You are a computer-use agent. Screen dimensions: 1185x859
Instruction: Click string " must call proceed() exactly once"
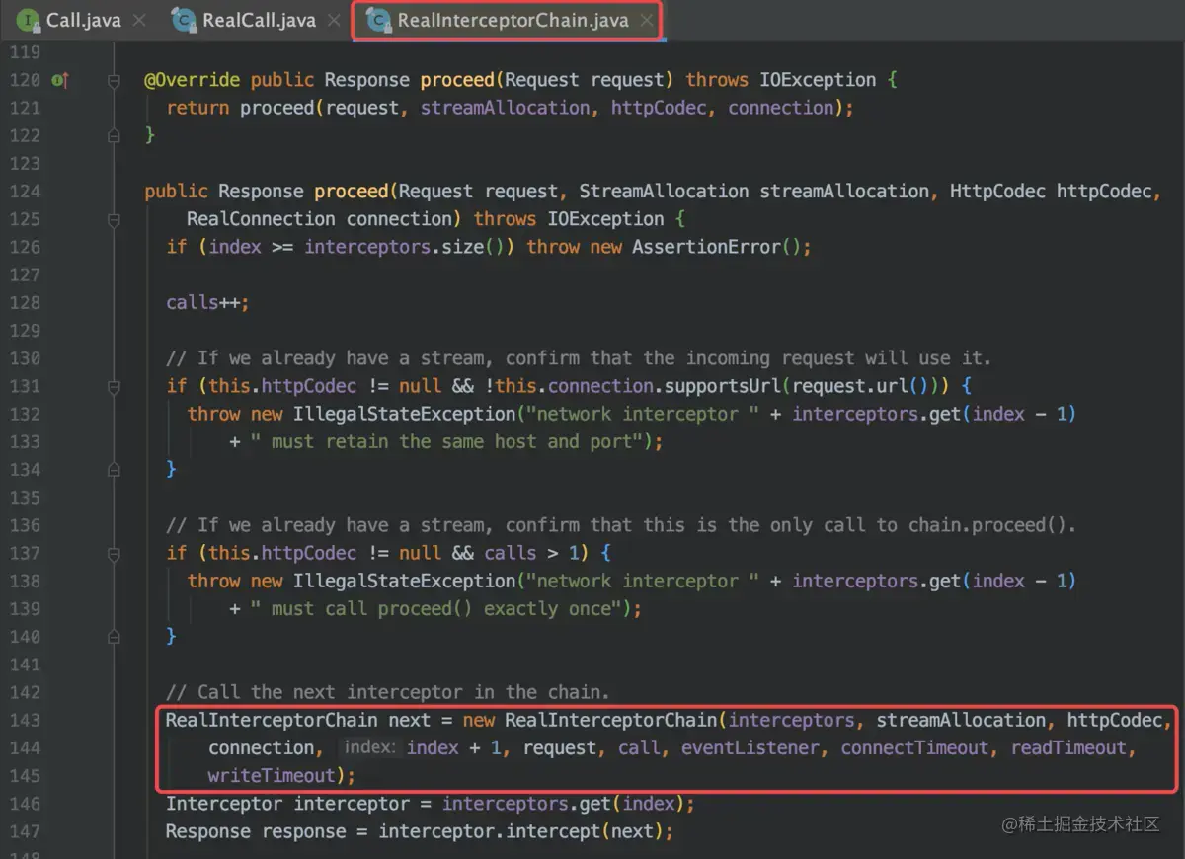click(x=435, y=608)
